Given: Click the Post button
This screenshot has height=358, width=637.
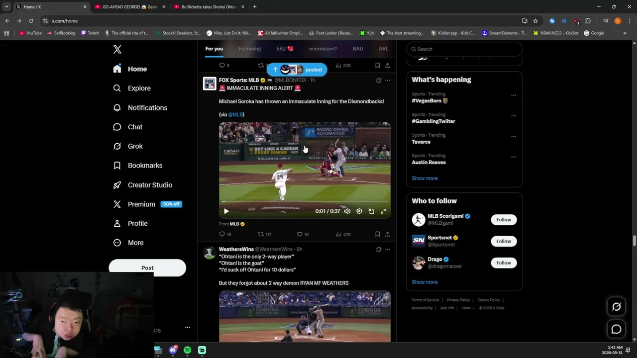Looking at the screenshot, I should click(147, 268).
